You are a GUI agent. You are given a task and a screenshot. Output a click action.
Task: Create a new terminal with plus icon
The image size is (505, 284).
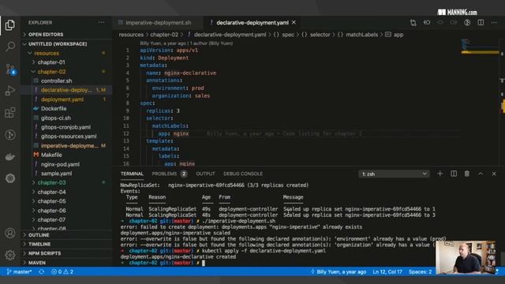[440, 174]
